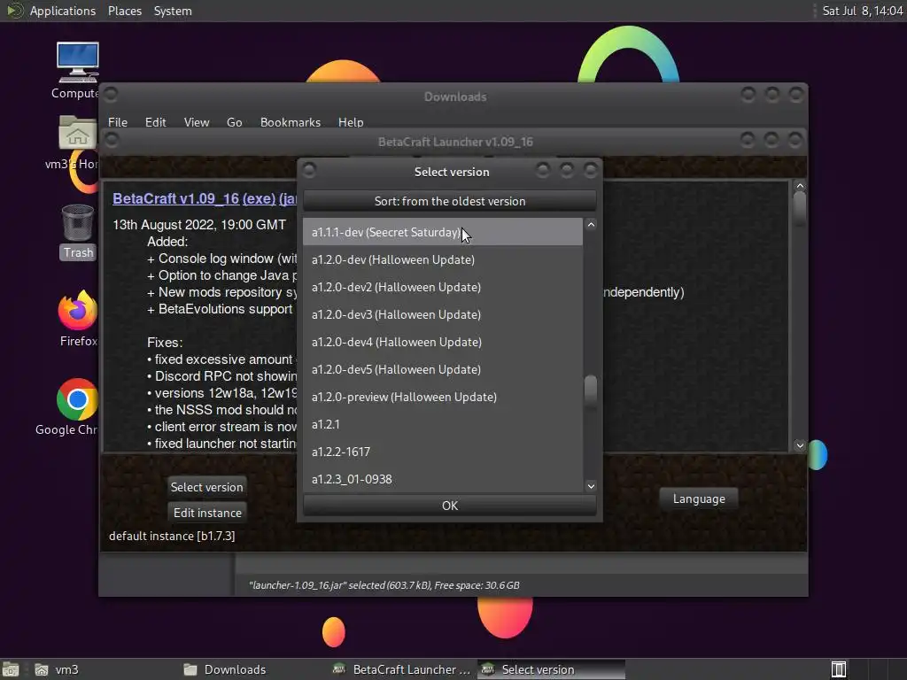Open View menu in Downloads window
This screenshot has height=680, width=907.
(x=196, y=122)
